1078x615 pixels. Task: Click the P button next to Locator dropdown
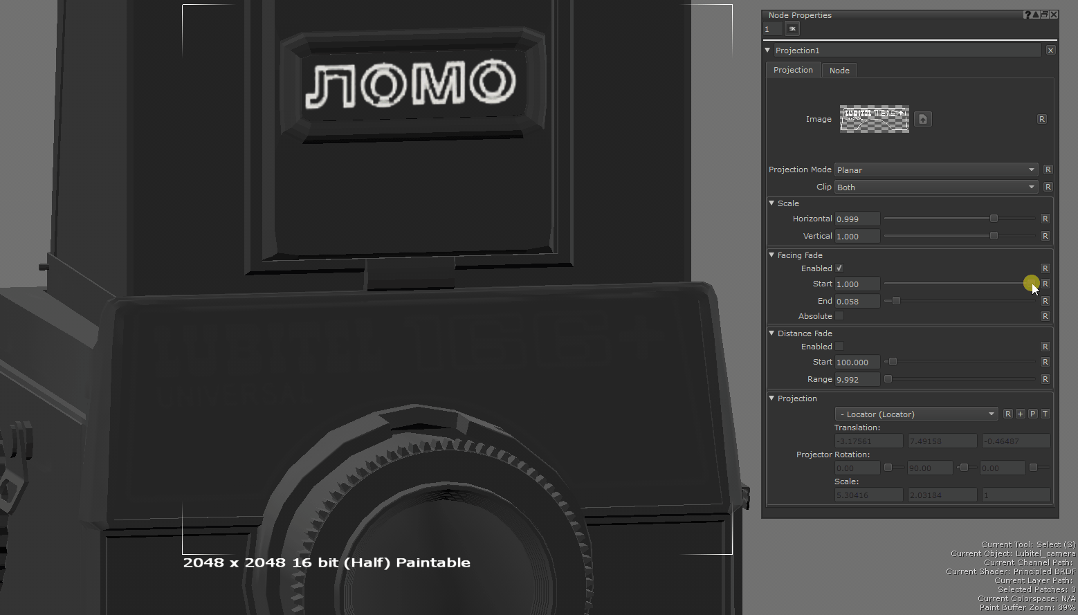click(1032, 414)
